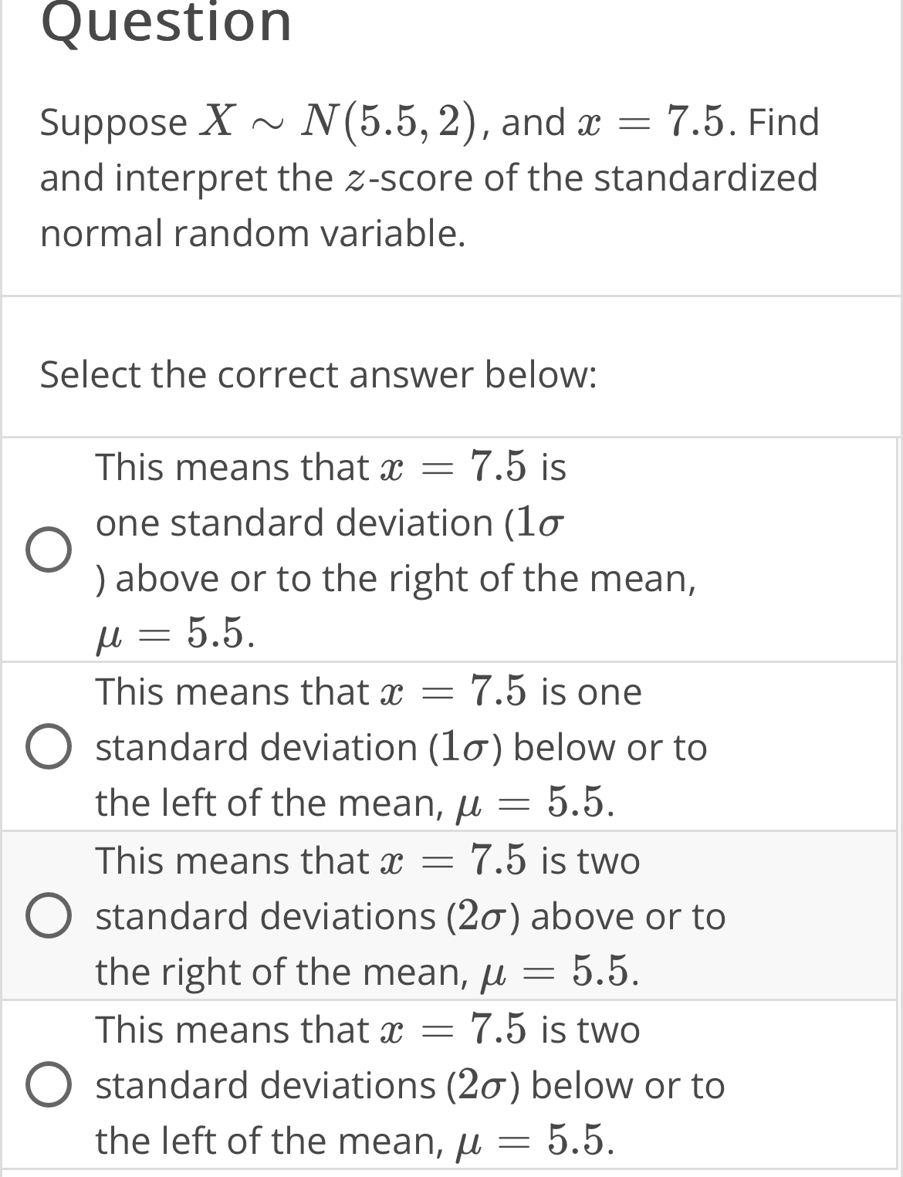Image resolution: width=903 pixels, height=1177 pixels.
Task: Click the μ = 5.5 text in the first option
Action: (178, 634)
